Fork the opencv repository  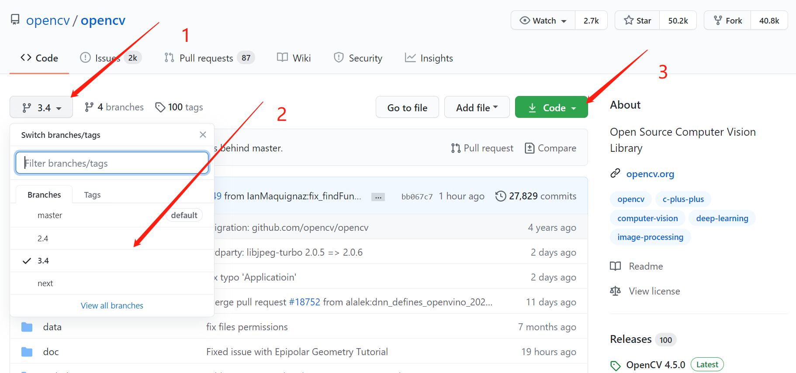click(728, 21)
